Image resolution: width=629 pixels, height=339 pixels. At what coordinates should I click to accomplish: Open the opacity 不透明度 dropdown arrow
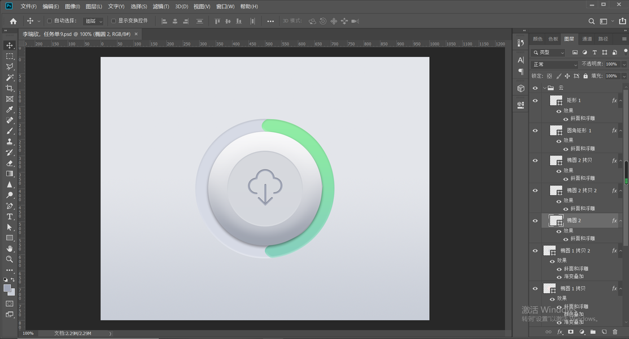point(624,64)
